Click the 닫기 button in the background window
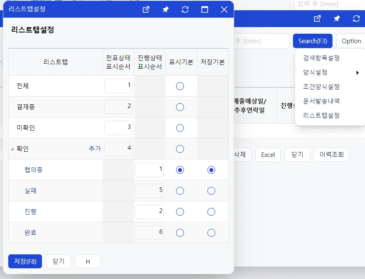Image resolution: width=365 pixels, height=279 pixels. [x=297, y=154]
